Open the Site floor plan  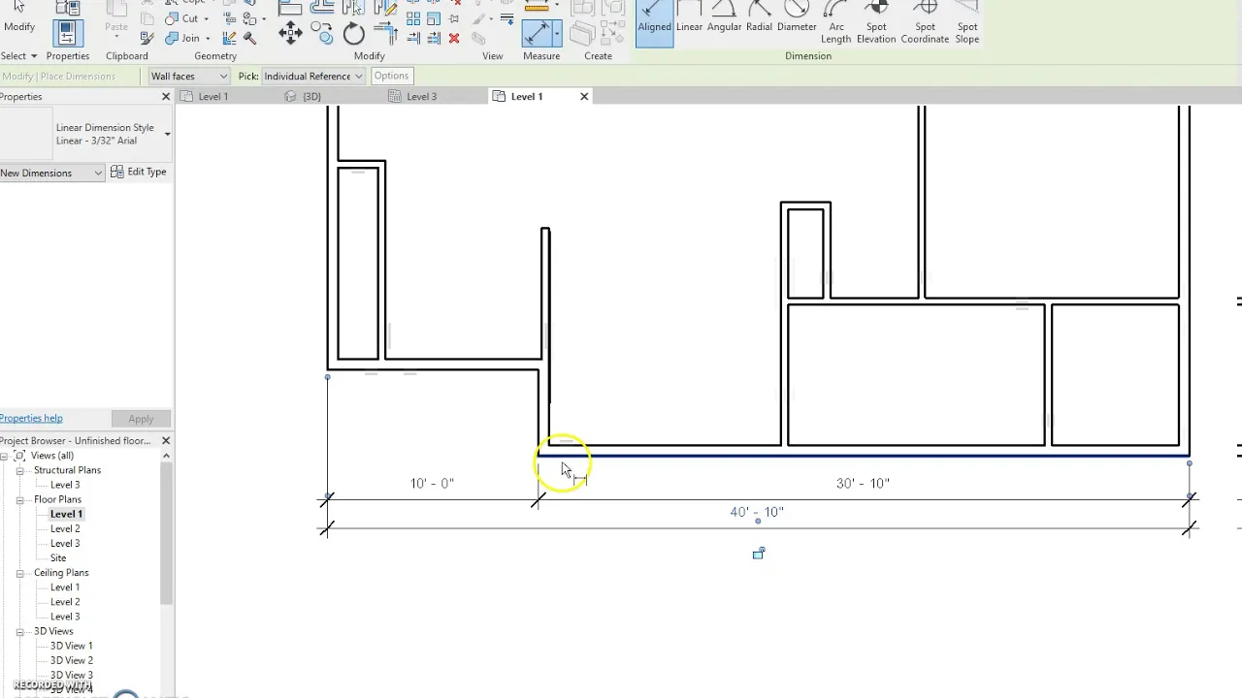click(58, 557)
